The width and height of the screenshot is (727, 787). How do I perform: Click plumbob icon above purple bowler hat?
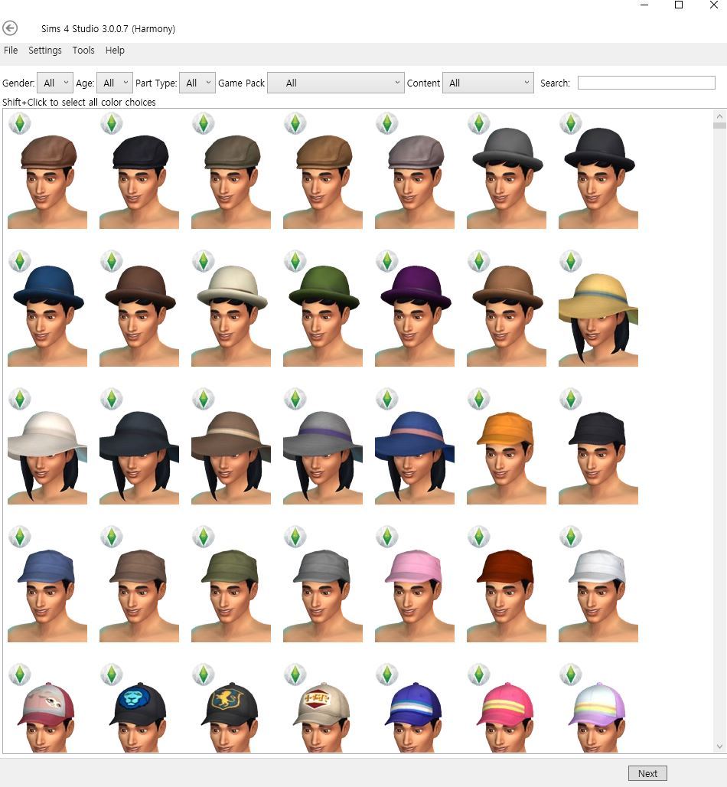point(386,261)
